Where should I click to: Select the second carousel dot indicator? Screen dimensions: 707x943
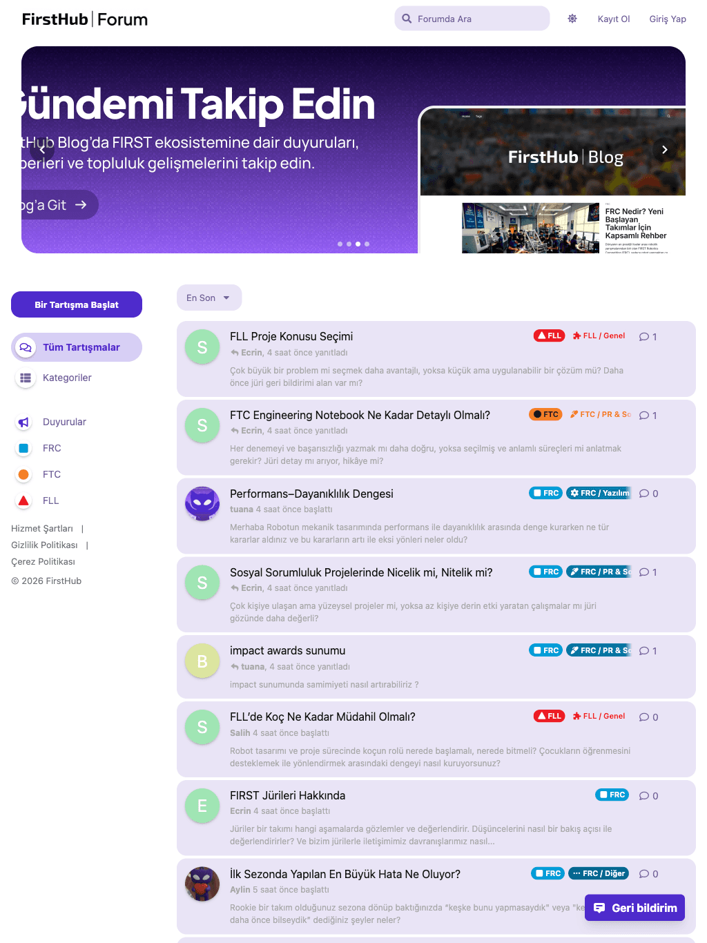click(349, 244)
